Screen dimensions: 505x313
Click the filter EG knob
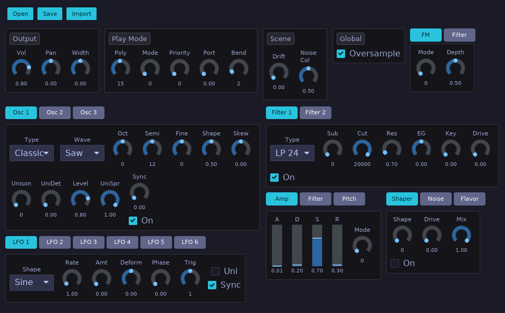click(x=421, y=149)
